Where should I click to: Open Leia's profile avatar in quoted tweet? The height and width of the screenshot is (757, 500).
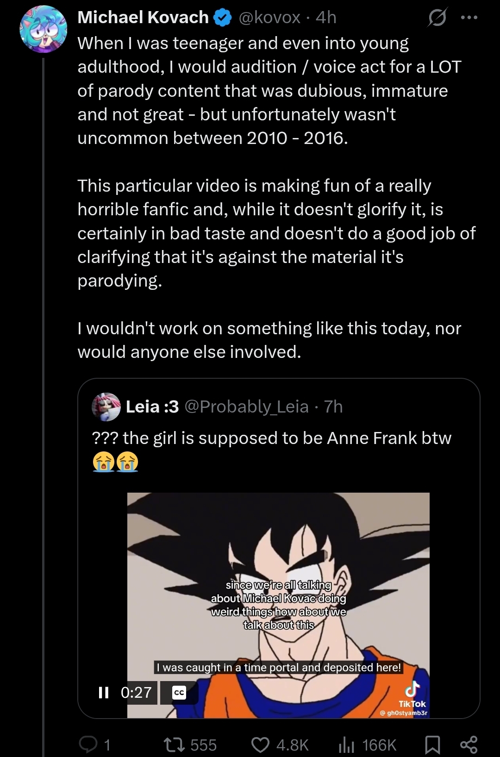point(106,407)
